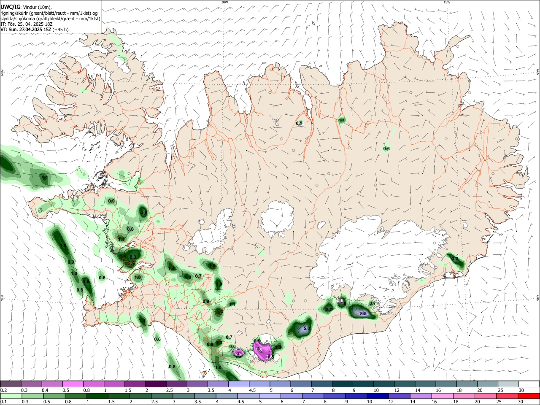Pick lower scale blue swatch 8–9
Viewport: 540px width, 405px height.
tap(335, 396)
